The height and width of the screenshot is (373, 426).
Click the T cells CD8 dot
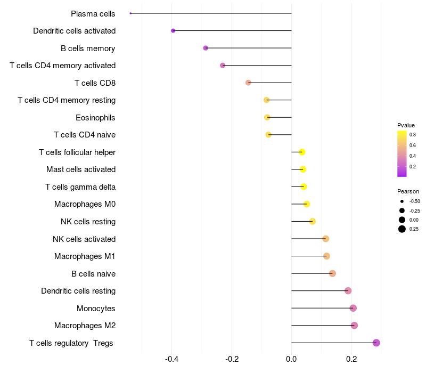[248, 83]
